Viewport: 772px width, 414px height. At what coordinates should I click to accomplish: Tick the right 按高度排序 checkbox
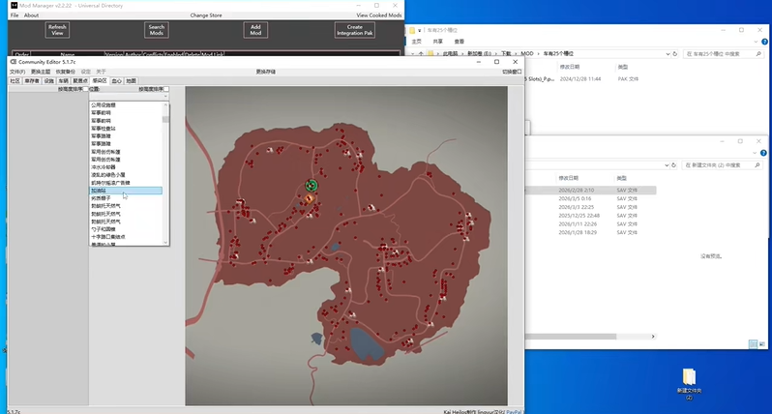coord(166,89)
